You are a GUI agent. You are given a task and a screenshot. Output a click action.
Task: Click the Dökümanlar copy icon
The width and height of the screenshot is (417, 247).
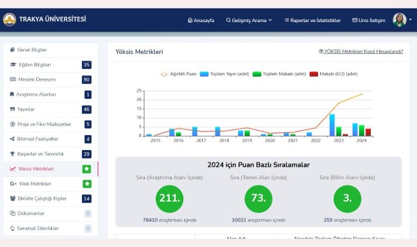click(12, 213)
